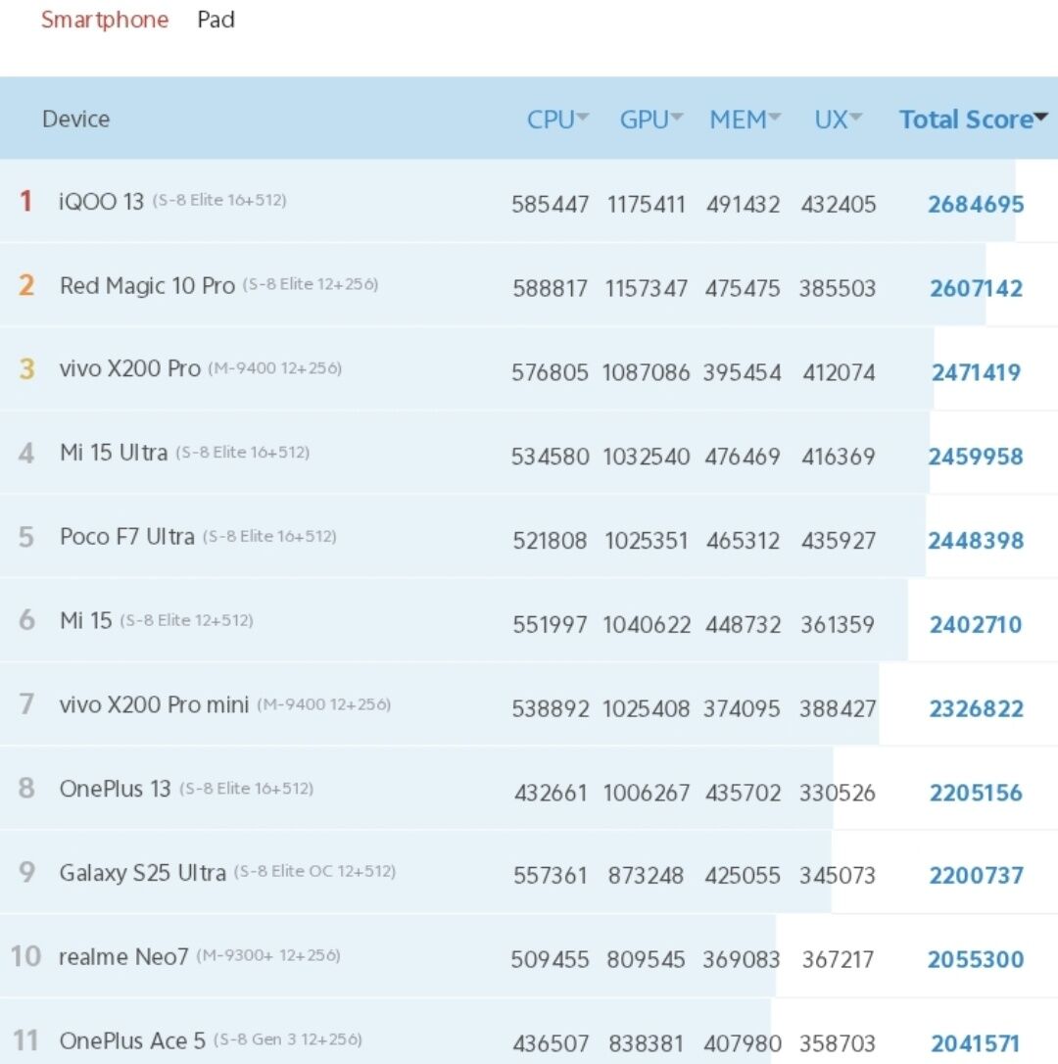The height and width of the screenshot is (1064, 1058).
Task: Click vivo X200 Pro GPU score 1087086
Action: point(646,372)
